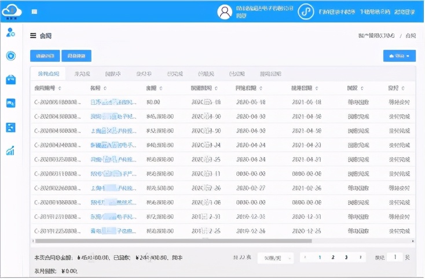The image size is (425, 279).
Task: Click the first blue button above the tabs
Action: point(45,56)
